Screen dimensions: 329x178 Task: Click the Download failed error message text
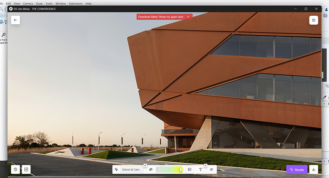(161, 17)
